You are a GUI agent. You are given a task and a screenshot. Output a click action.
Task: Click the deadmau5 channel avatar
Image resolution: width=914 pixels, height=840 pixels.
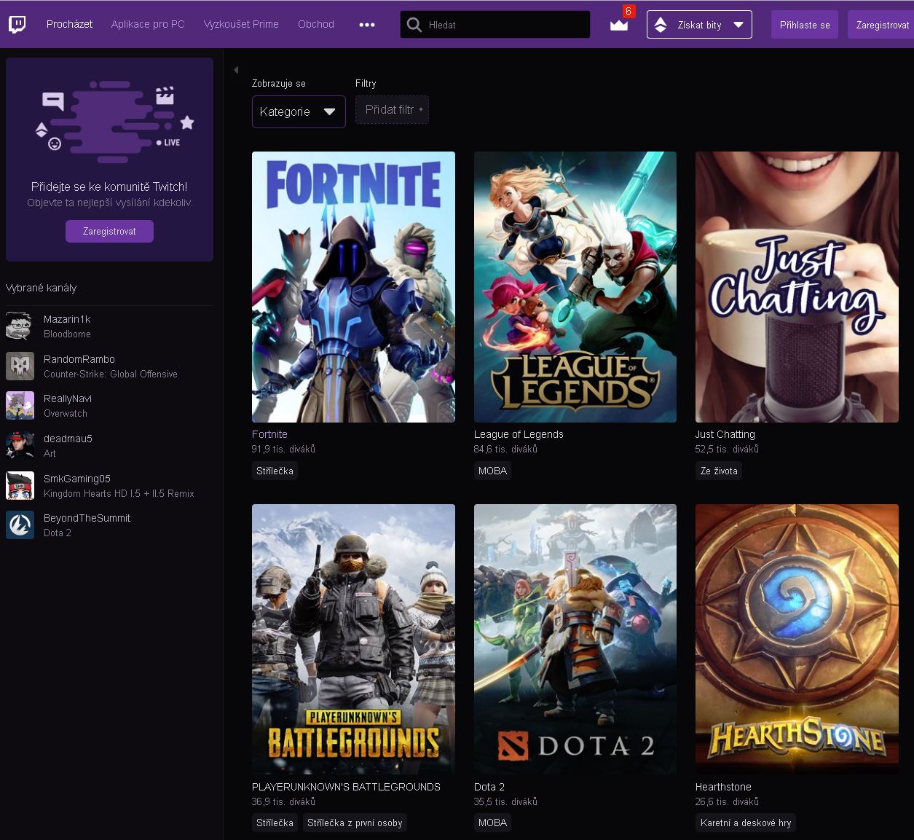point(20,446)
